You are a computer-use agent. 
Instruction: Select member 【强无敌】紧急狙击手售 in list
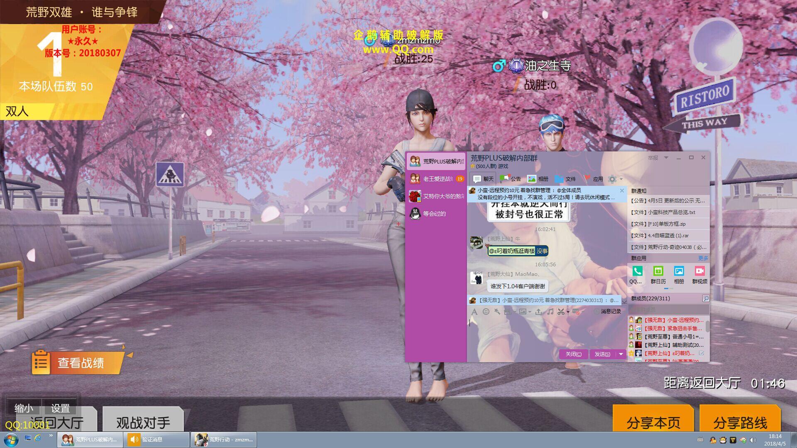click(666, 328)
